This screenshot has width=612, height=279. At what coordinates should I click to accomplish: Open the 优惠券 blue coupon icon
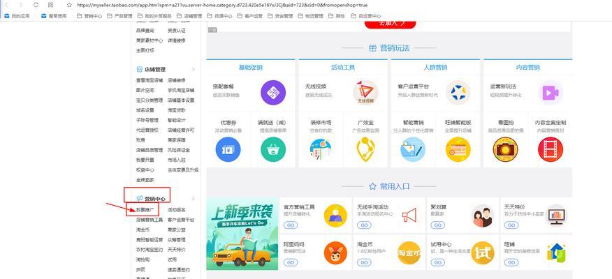click(228, 149)
